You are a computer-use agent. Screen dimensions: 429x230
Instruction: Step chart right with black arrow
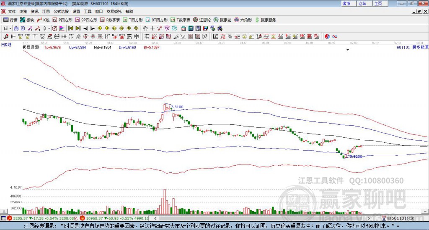(x=93, y=28)
